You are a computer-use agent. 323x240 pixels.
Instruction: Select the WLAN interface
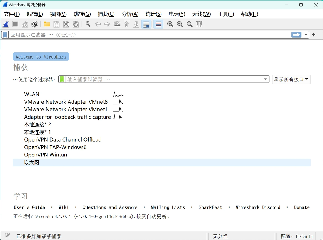162,94
